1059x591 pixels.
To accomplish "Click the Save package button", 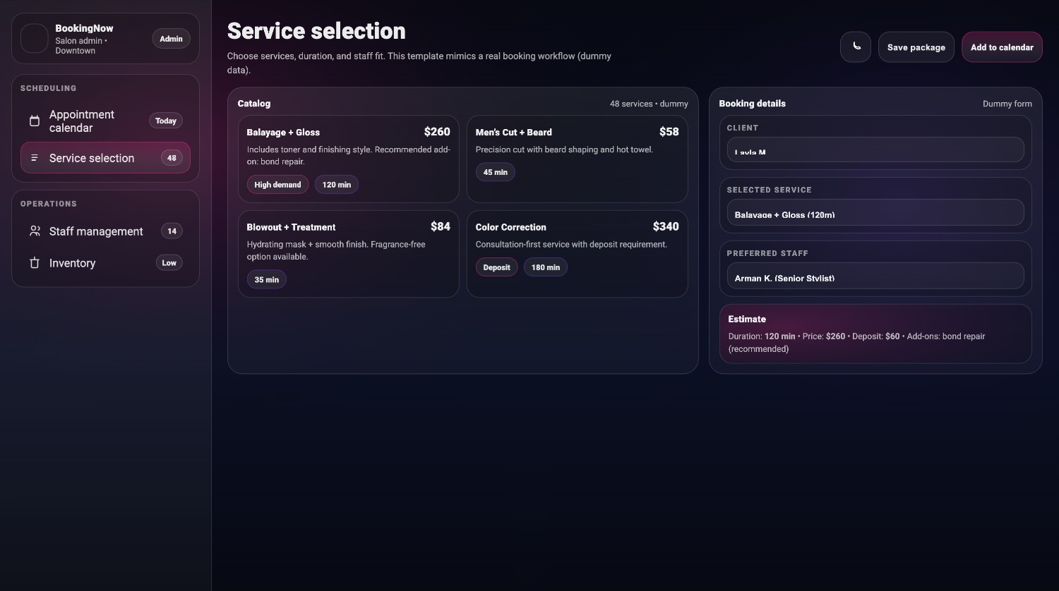I will click(916, 47).
